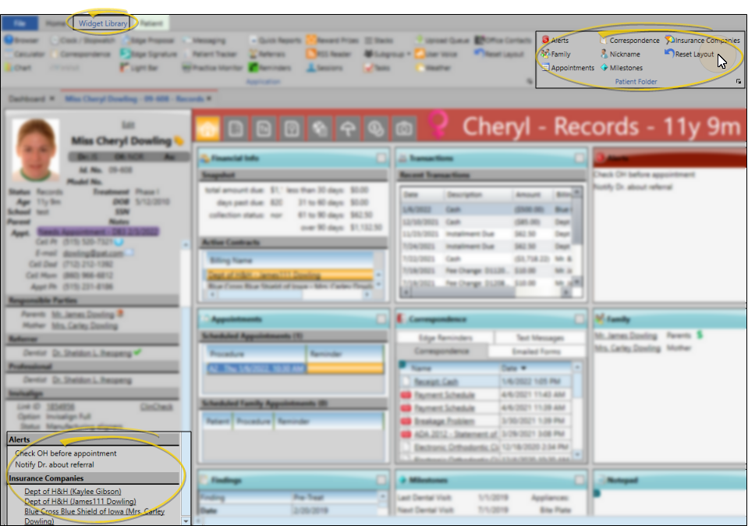Open the Dashboard tab dropdown arrow

[x=52, y=99]
